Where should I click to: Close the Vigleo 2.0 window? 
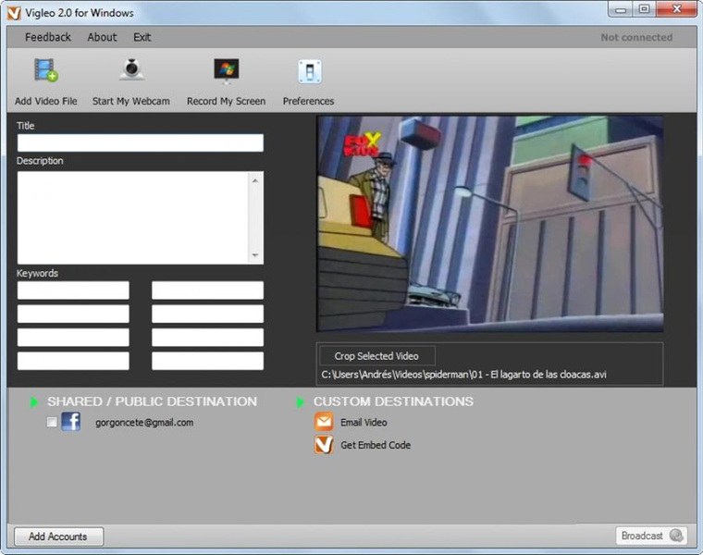(x=677, y=10)
